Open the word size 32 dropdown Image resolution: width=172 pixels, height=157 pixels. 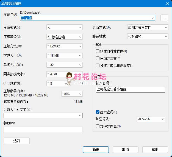tap(65, 65)
